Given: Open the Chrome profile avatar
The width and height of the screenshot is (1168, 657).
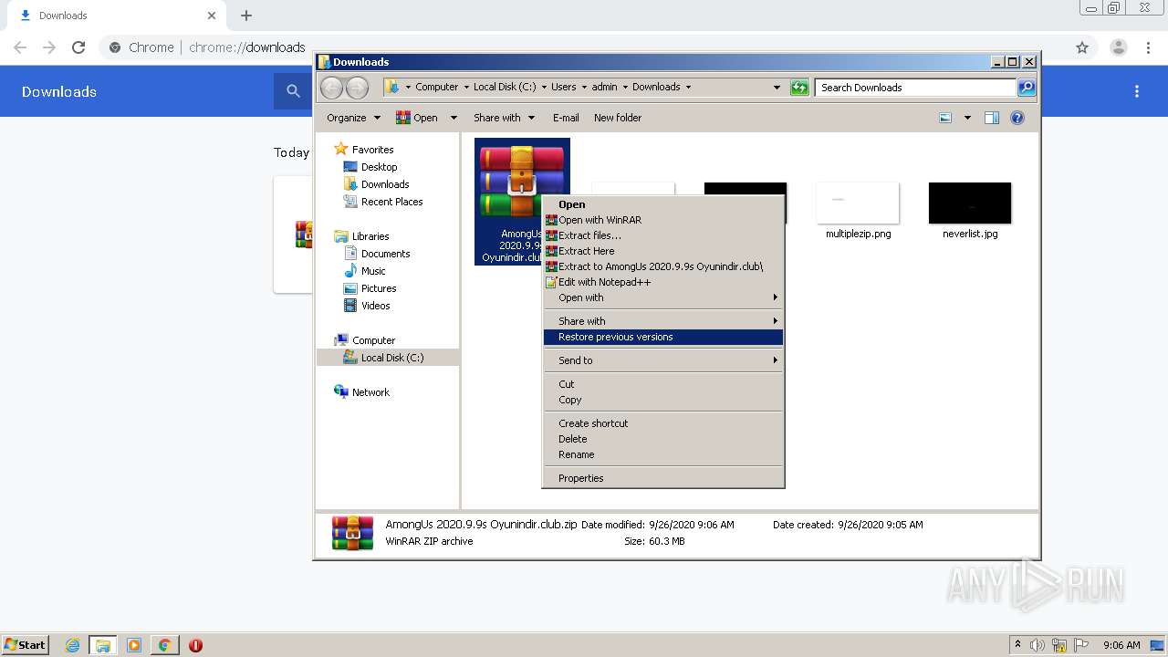Looking at the screenshot, I should click(x=1118, y=47).
